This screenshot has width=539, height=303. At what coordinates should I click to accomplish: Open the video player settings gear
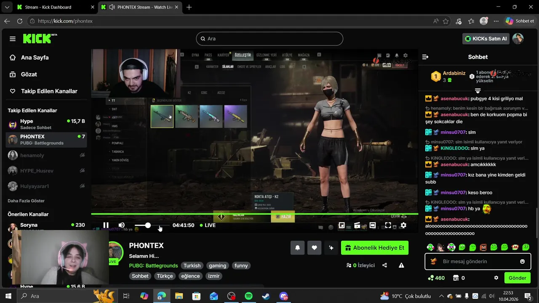(403, 226)
